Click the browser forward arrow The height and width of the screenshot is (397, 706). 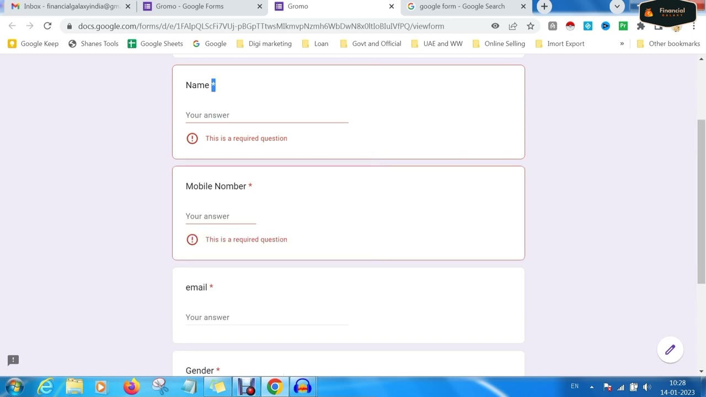pos(30,26)
